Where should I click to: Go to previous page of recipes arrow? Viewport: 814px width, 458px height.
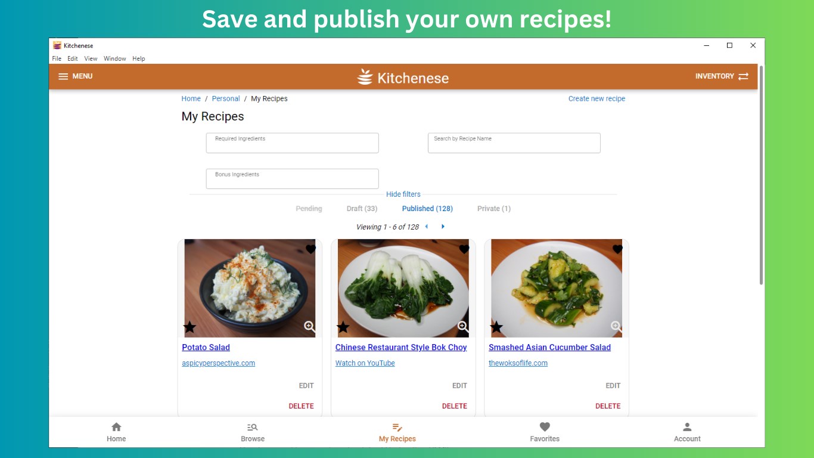[427, 227]
